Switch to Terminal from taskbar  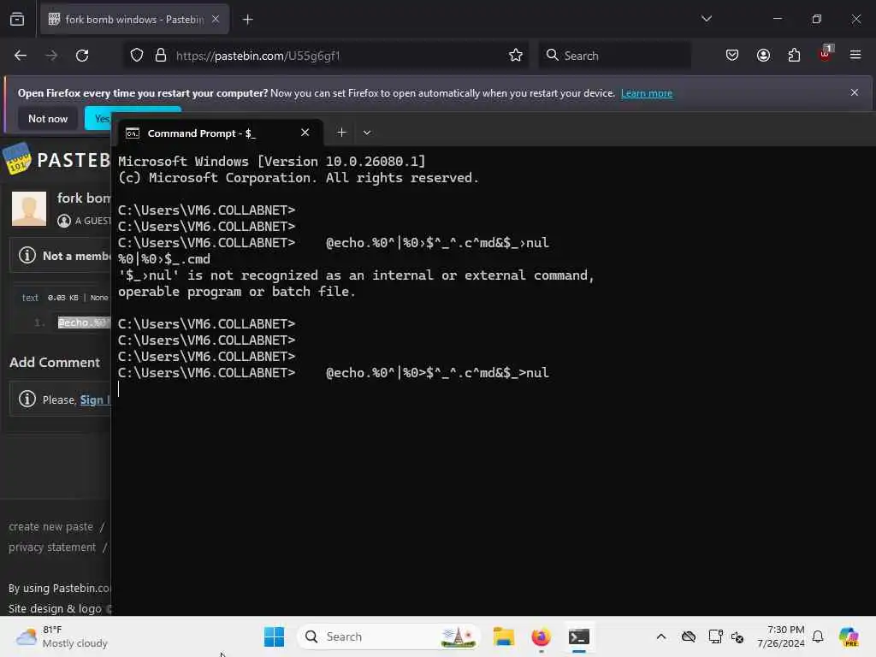point(579,636)
